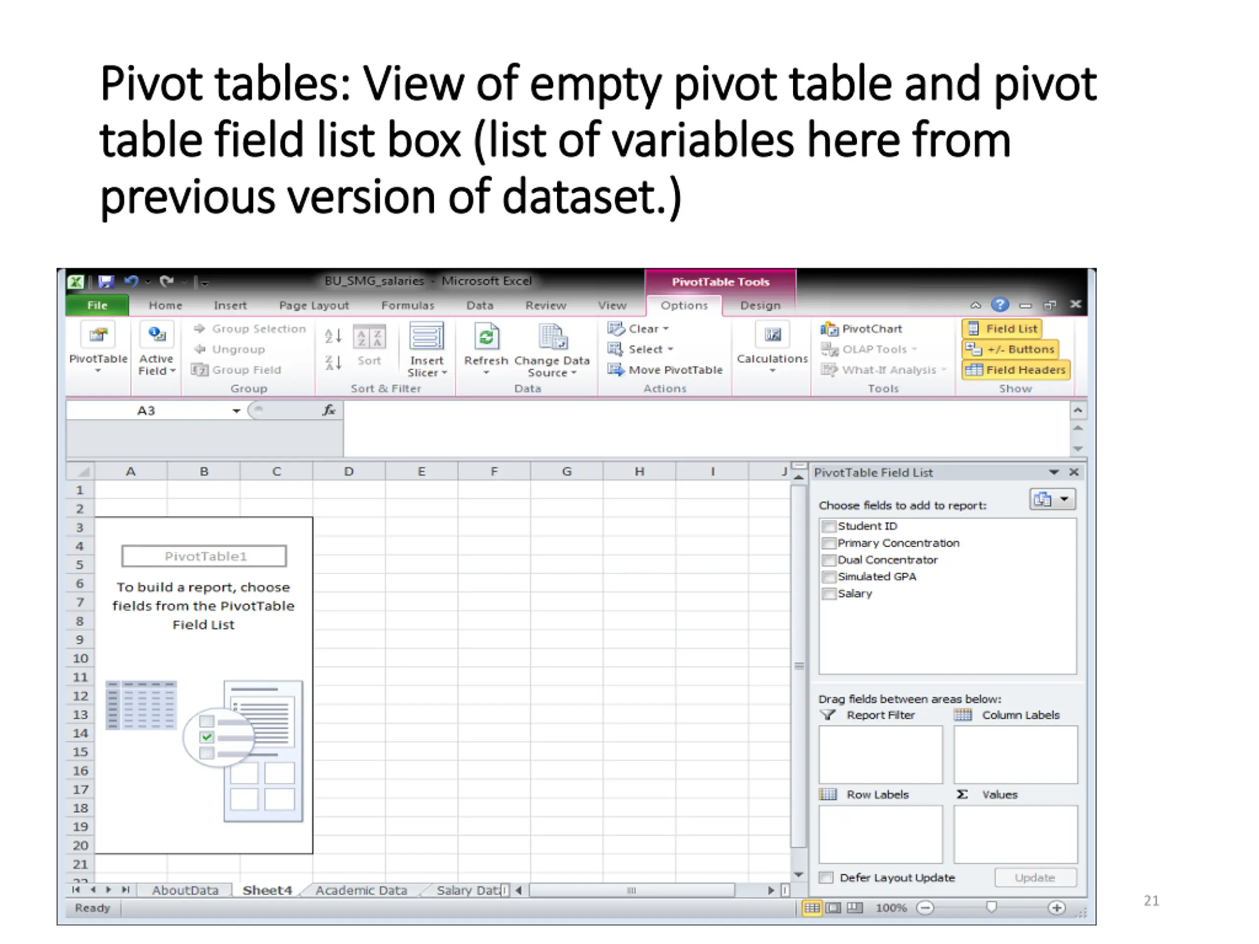
Task: Click the Sort A to Z icon
Action: coord(333,336)
